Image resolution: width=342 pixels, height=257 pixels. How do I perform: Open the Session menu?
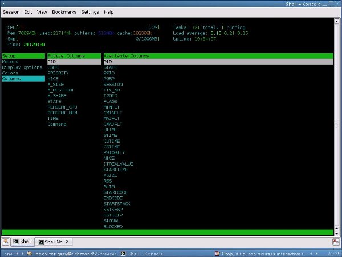coord(12,11)
